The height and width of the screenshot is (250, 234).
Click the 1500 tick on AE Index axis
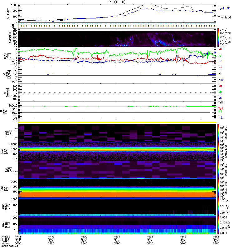click(14, 5)
